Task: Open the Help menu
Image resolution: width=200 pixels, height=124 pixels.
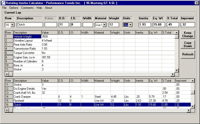Action: 39,8
